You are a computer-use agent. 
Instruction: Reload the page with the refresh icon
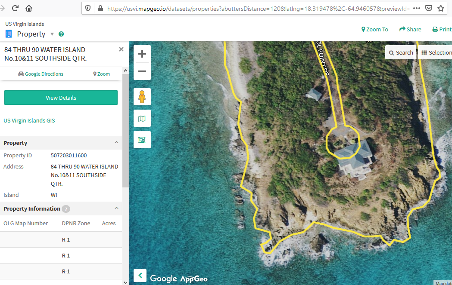pyautogui.click(x=15, y=8)
